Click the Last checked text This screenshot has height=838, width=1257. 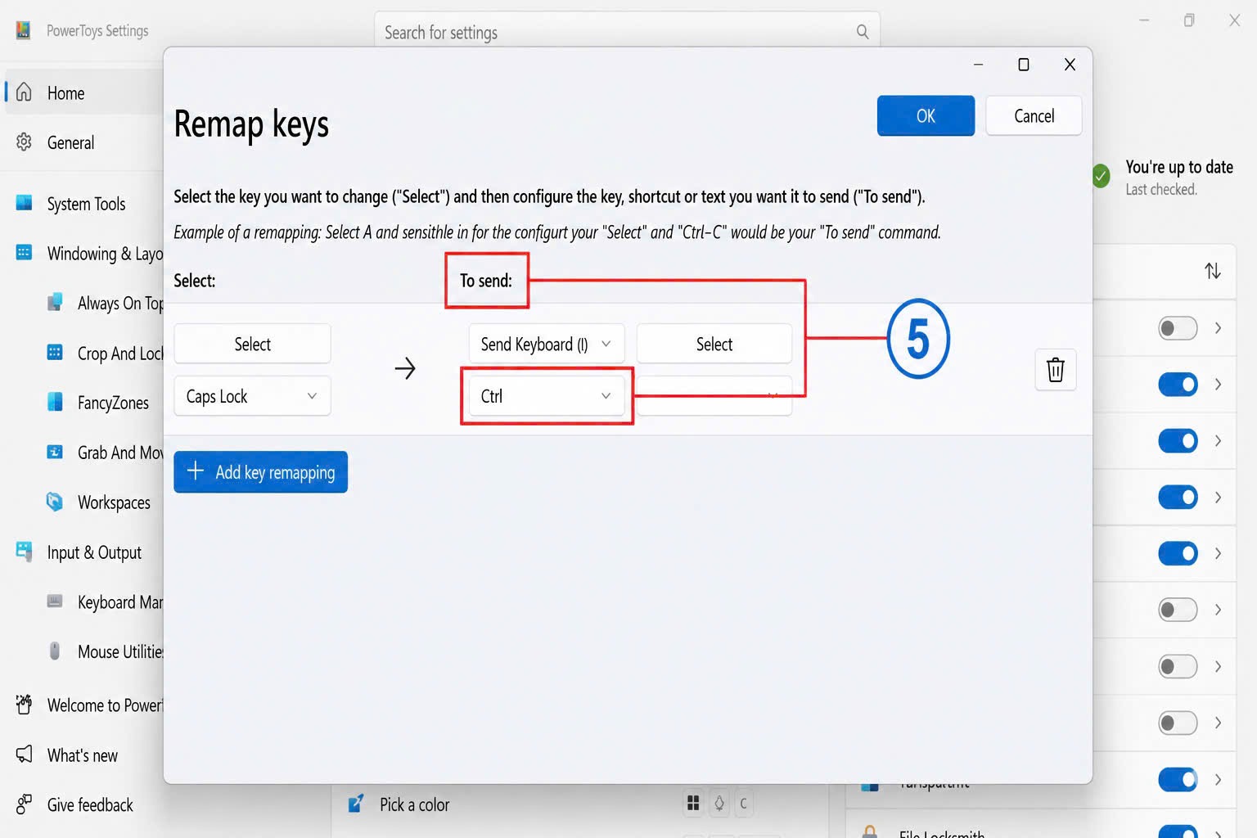1161,190
